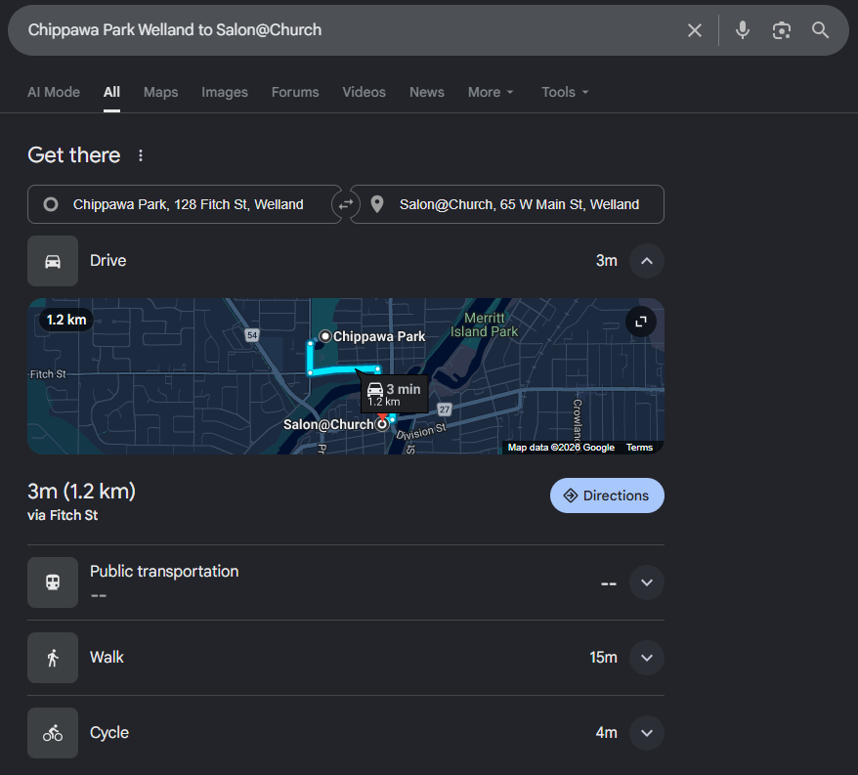The width and height of the screenshot is (858, 775).
Task: Click the route 27 shield on the map
Action: pyautogui.click(x=445, y=409)
